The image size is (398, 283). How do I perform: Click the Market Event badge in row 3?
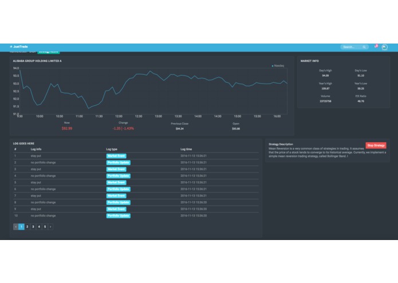(x=116, y=169)
